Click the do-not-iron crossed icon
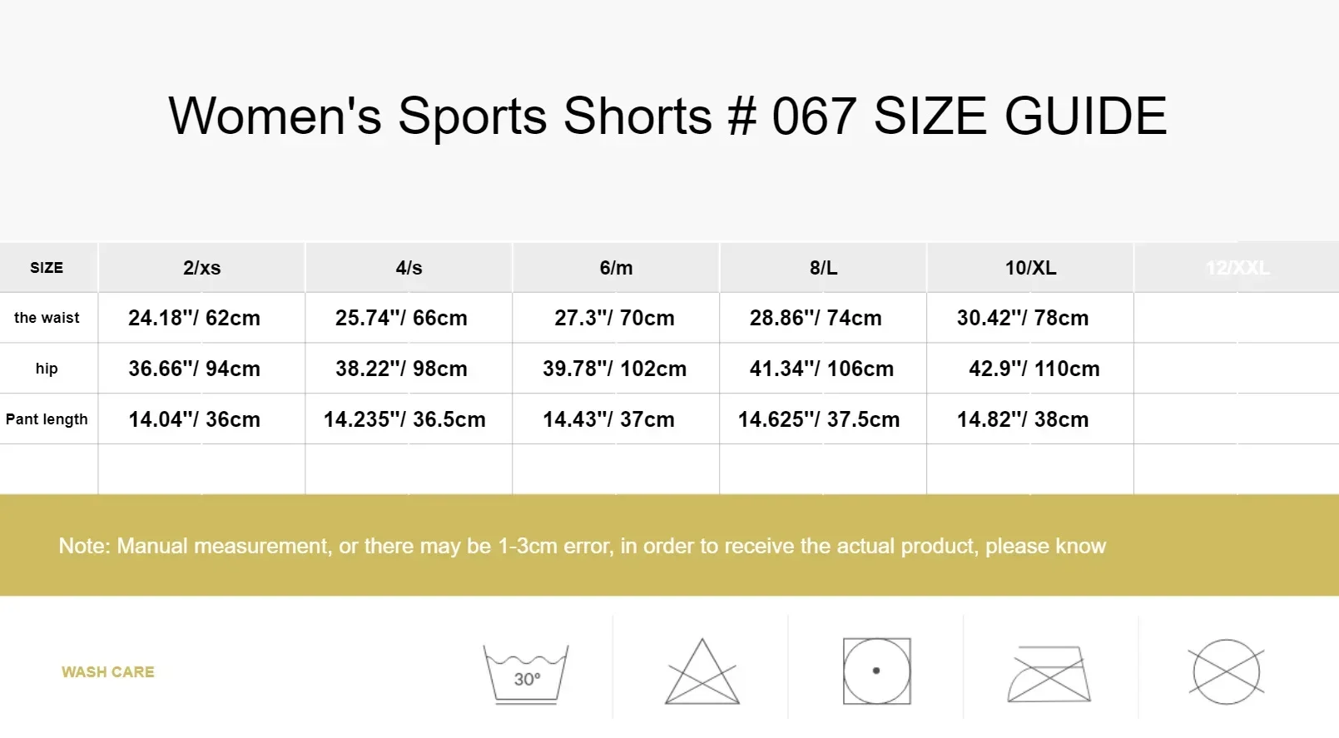This screenshot has width=1339, height=738. (1049, 673)
